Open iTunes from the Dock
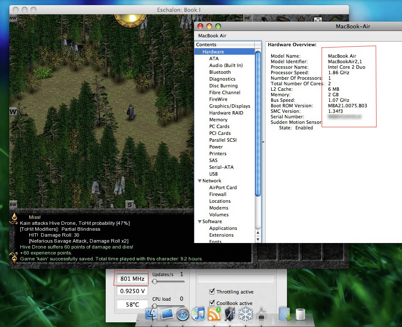This screenshot has height=327, width=402. [198, 314]
